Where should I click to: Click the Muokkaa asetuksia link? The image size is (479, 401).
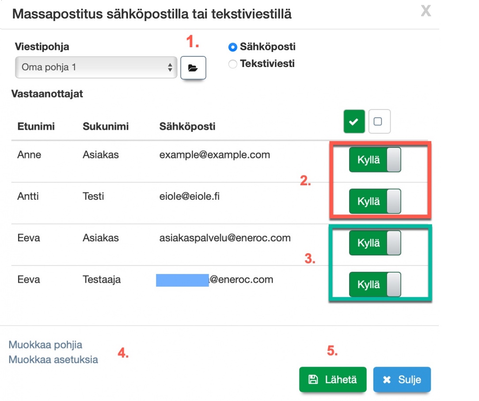click(x=53, y=360)
